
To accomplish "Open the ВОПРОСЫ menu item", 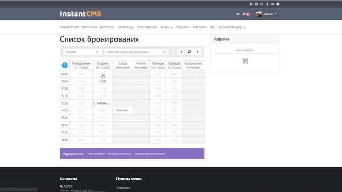I will 107,27.
